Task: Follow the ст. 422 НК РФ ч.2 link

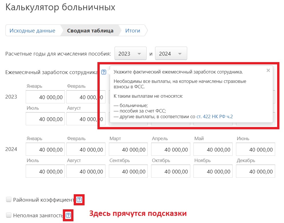Action: 215,117
